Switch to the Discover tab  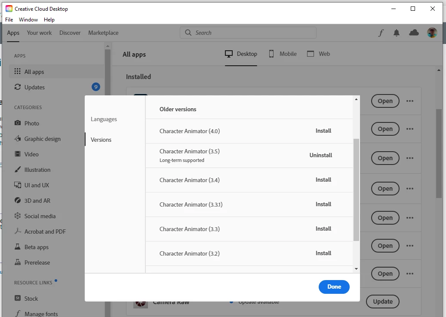(x=70, y=33)
